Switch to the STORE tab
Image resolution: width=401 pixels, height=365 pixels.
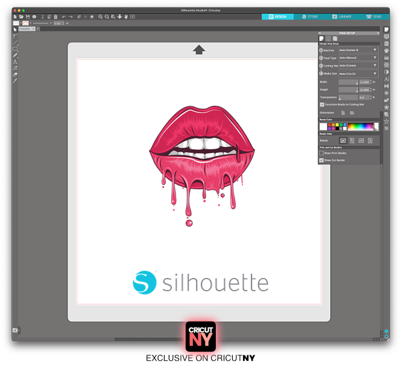[310, 17]
